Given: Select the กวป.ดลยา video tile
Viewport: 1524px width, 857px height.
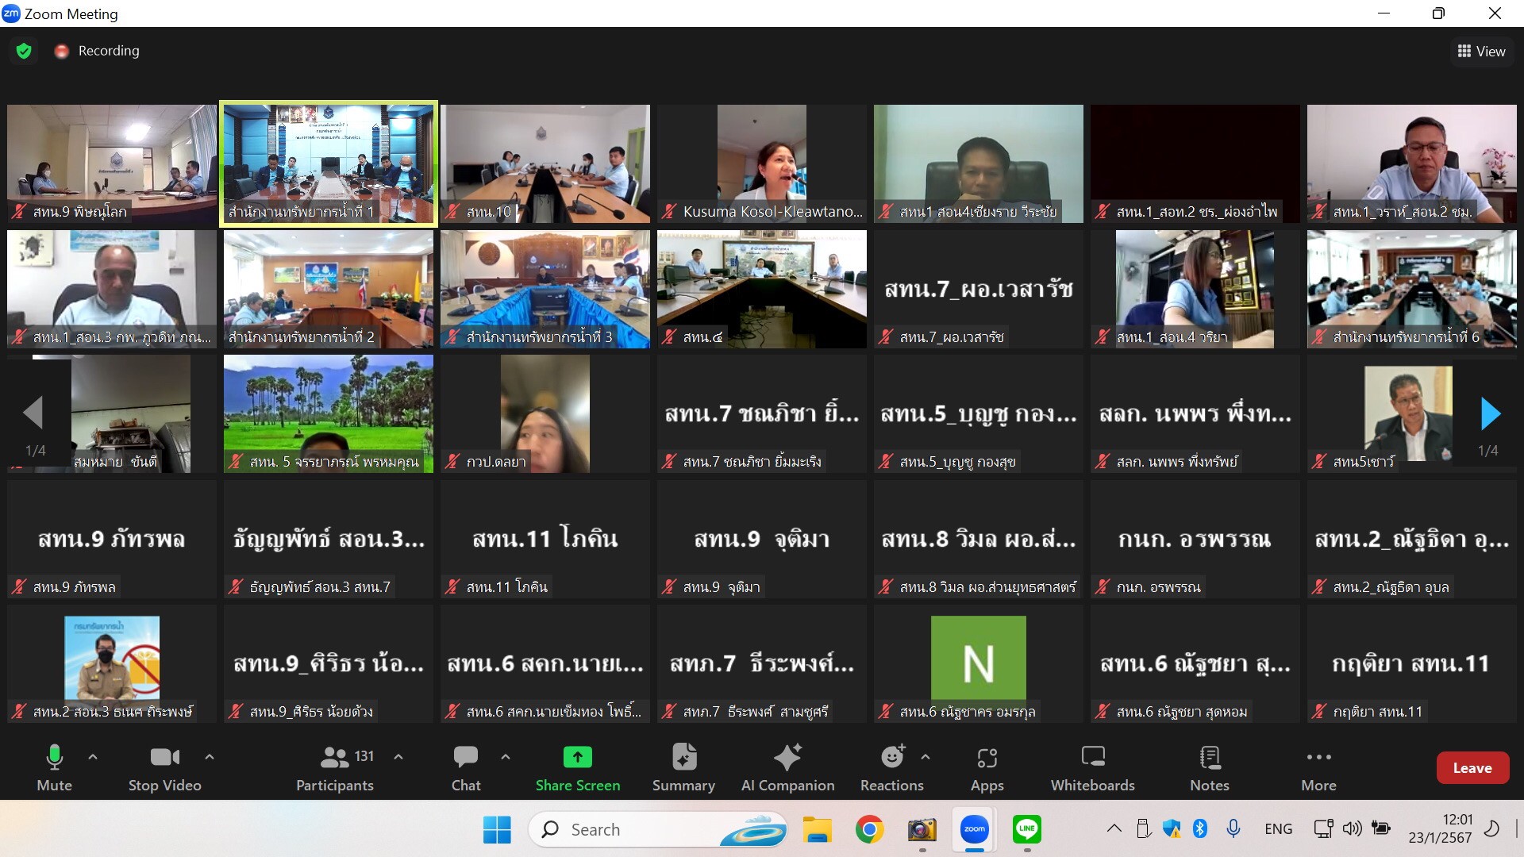Looking at the screenshot, I should coord(545,413).
